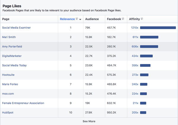This screenshot has height=125, width=178.
Task: Click the 457.7K Facebook cell
Action: pos(111,28)
